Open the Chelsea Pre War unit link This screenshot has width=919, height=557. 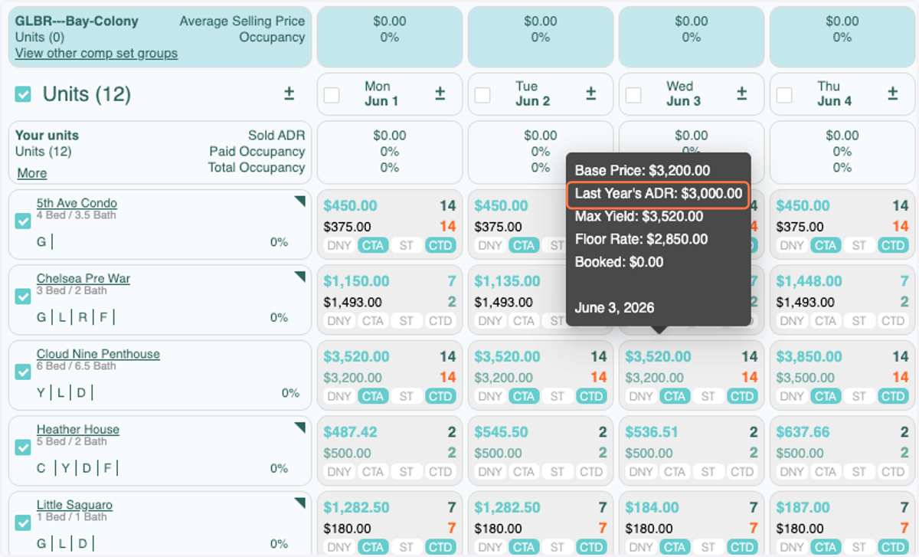click(x=83, y=279)
